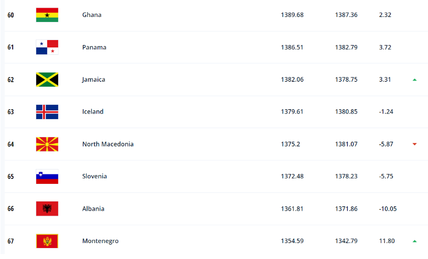Open the Panama team link

click(94, 47)
